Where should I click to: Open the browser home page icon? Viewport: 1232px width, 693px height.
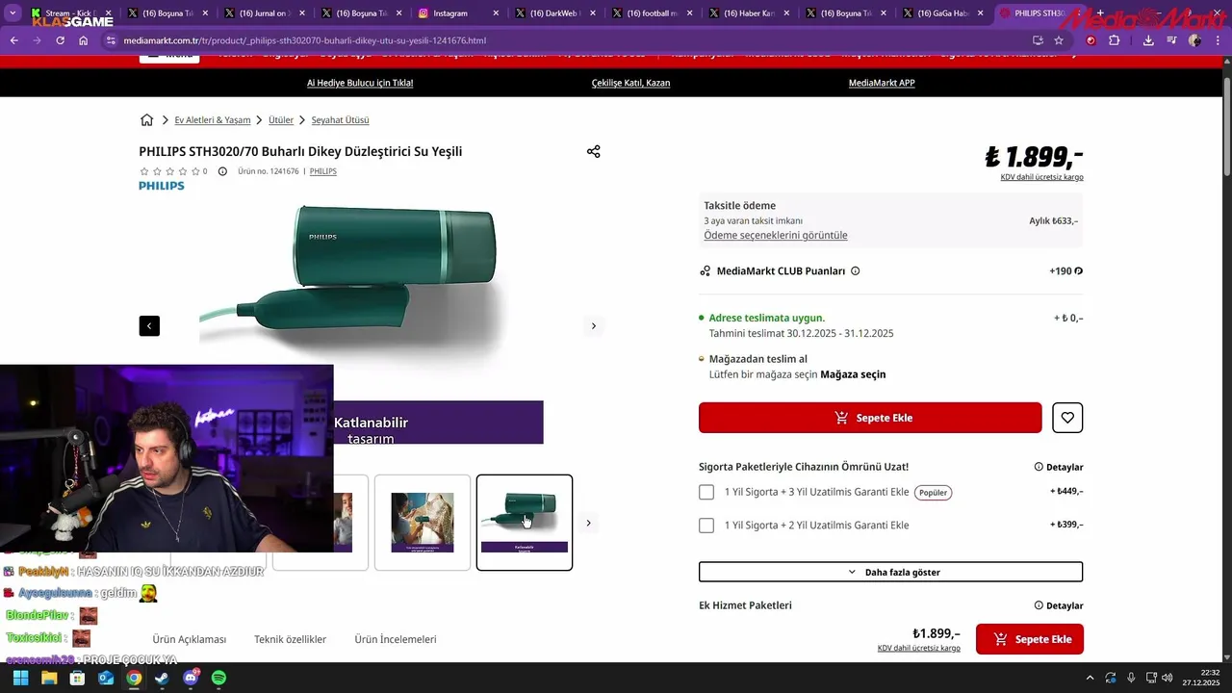pyautogui.click(x=84, y=40)
